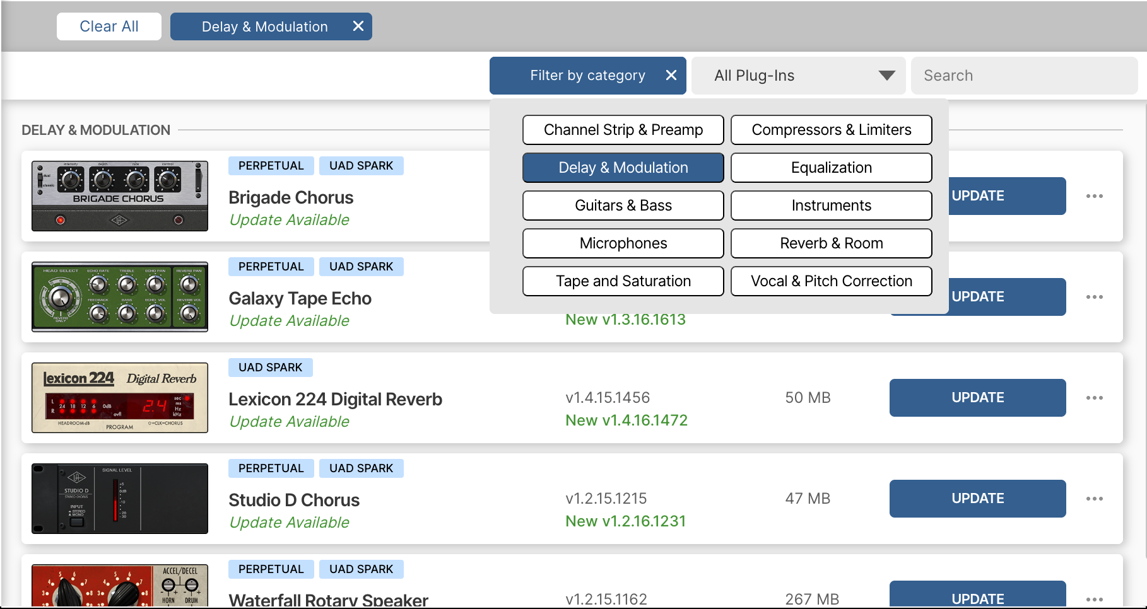Image resolution: width=1147 pixels, height=609 pixels.
Task: Click the Brigade Chorus plugin image
Action: 119,195
